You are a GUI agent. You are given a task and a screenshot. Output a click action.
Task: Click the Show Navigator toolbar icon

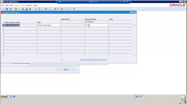click(11, 9)
